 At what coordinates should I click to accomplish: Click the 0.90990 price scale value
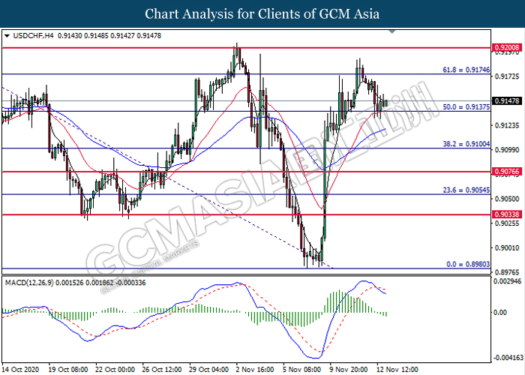coord(506,150)
